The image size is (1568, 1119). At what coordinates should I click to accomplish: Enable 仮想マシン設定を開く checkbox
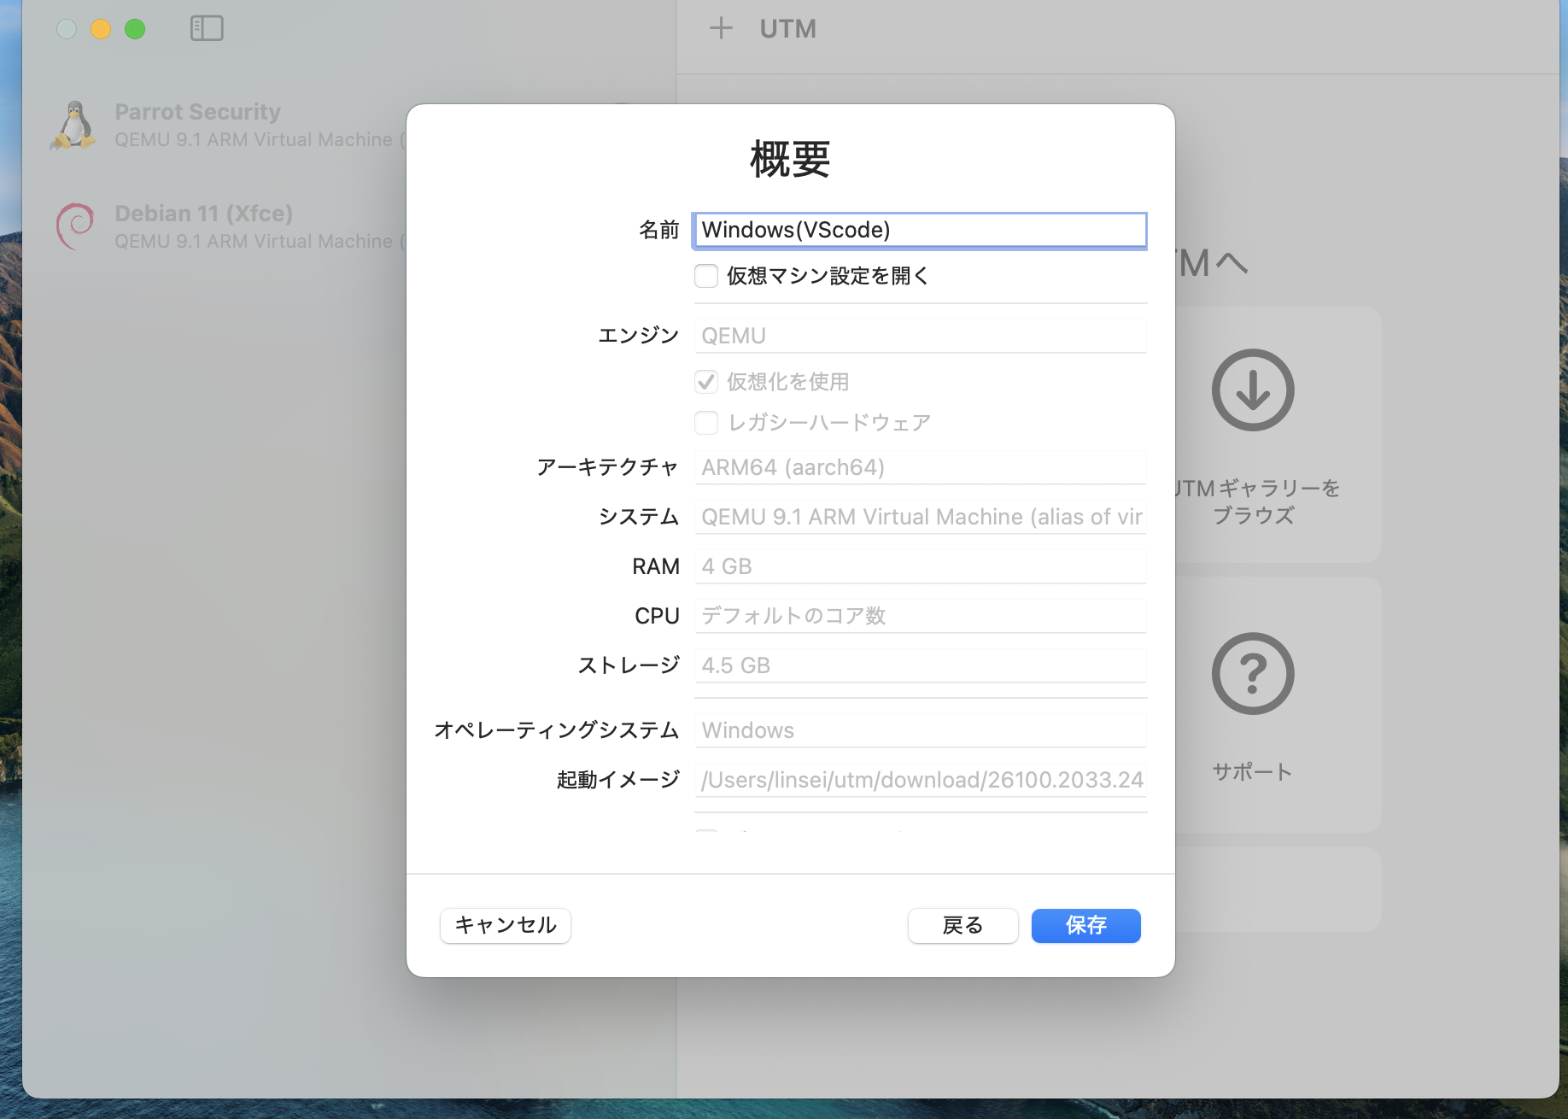(706, 276)
